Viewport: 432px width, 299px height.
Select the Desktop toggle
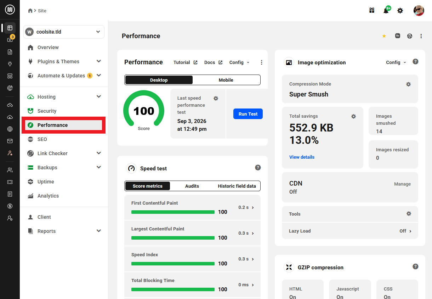point(159,80)
